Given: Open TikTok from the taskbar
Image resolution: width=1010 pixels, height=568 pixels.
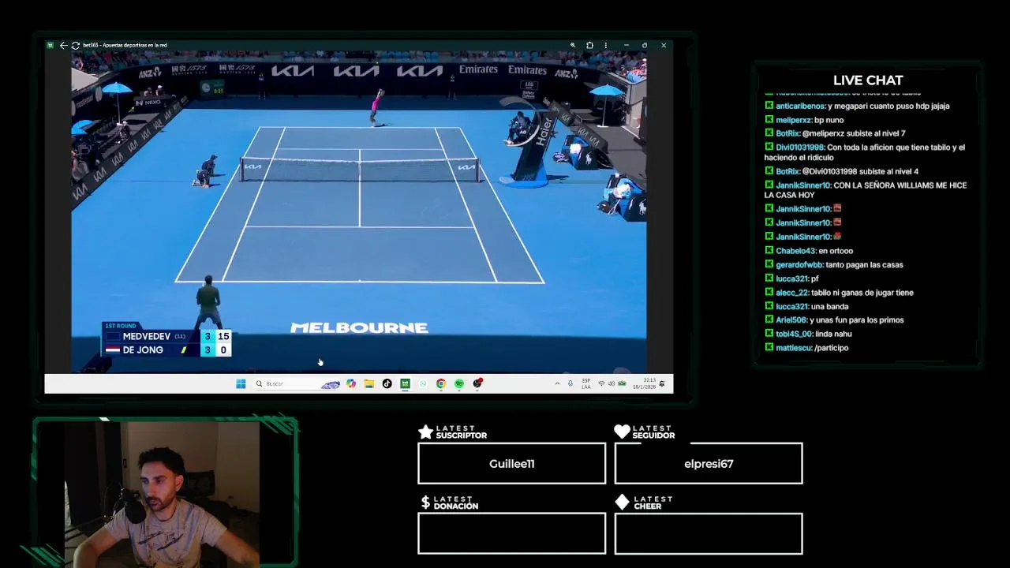Looking at the screenshot, I should (387, 384).
